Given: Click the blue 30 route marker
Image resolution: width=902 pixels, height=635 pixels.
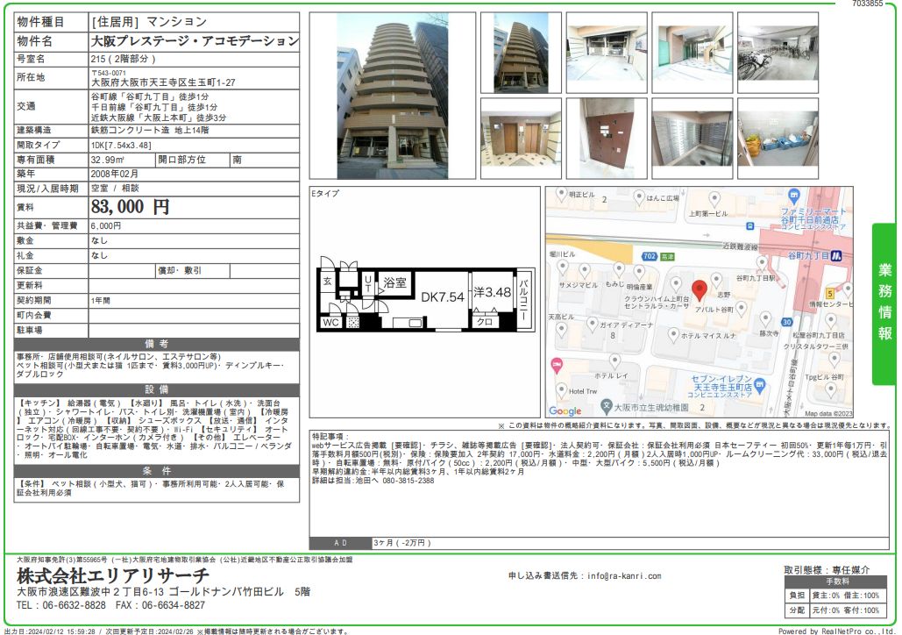Looking at the screenshot, I should click(x=787, y=322).
